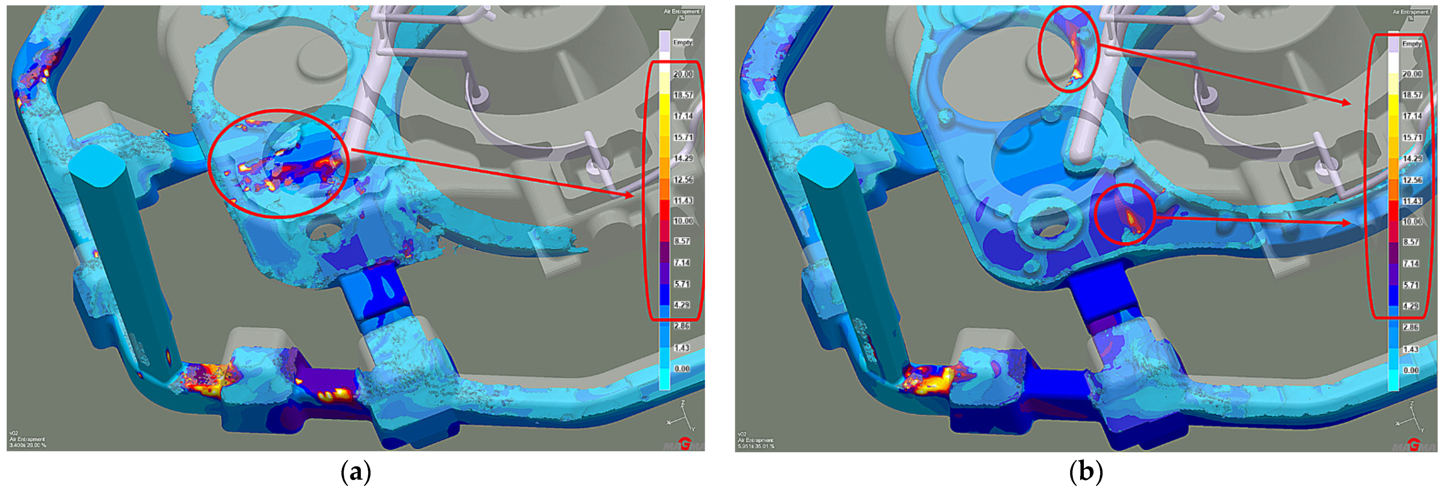Click the 1.43 label on right color scale

1411,349
